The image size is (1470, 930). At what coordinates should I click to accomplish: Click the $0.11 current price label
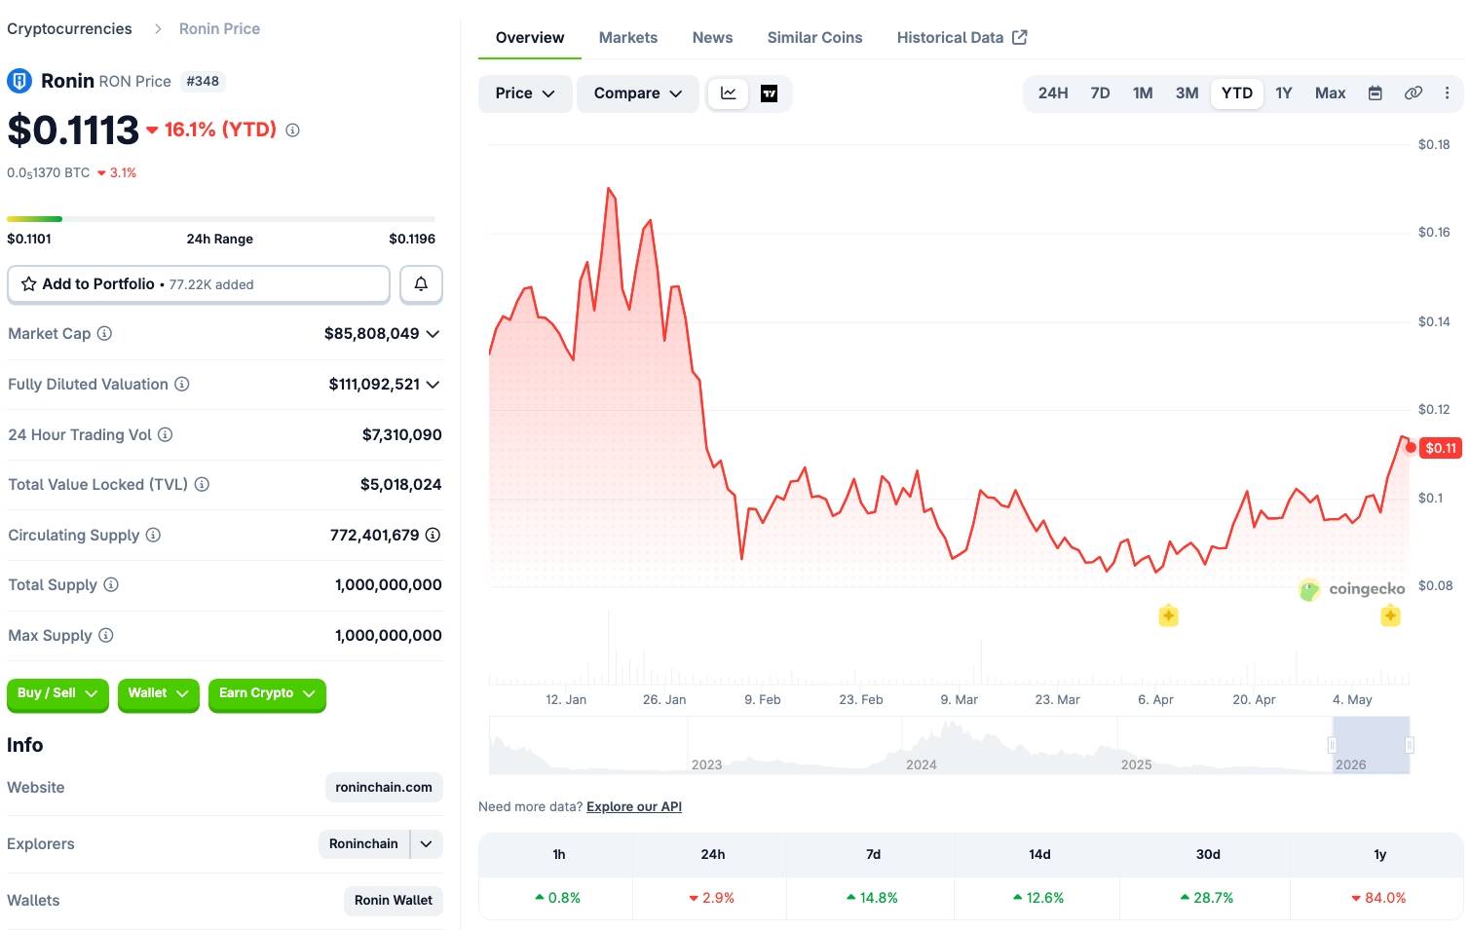[x=1441, y=448]
